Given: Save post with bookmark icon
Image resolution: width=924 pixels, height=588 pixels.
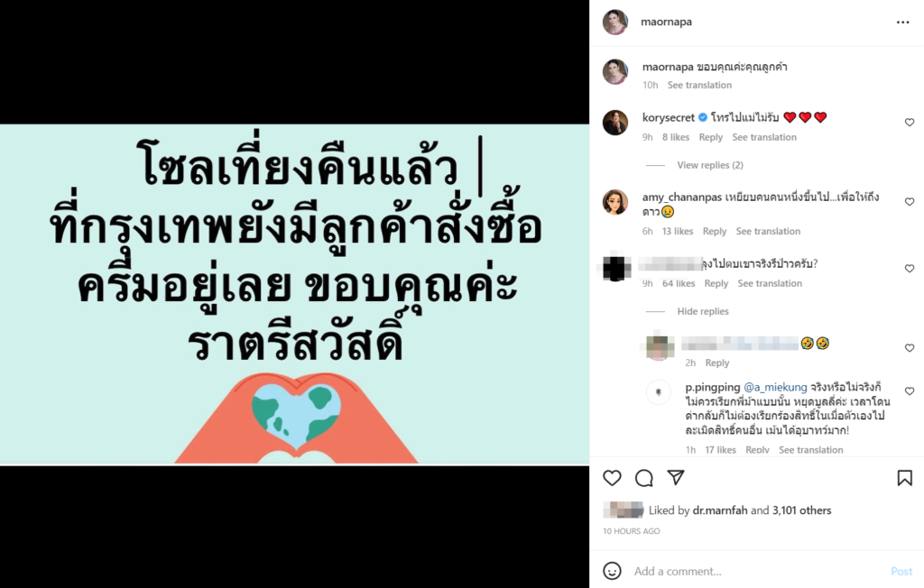Looking at the screenshot, I should click(x=904, y=478).
